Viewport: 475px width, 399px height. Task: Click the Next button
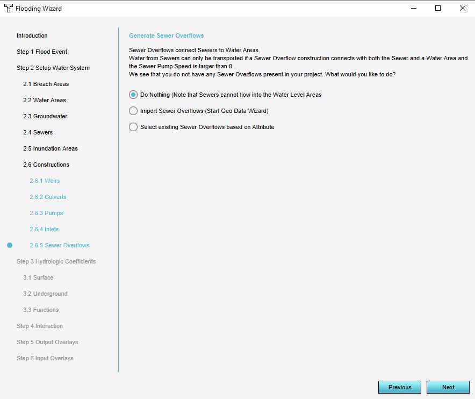[x=448, y=387]
